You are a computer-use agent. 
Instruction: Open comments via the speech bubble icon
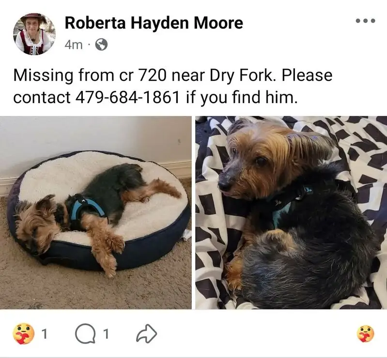tap(85, 334)
